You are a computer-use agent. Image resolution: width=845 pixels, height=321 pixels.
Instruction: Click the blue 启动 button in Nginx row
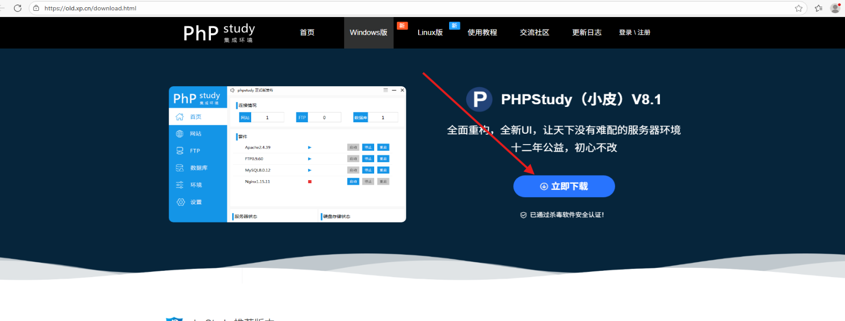coord(353,182)
